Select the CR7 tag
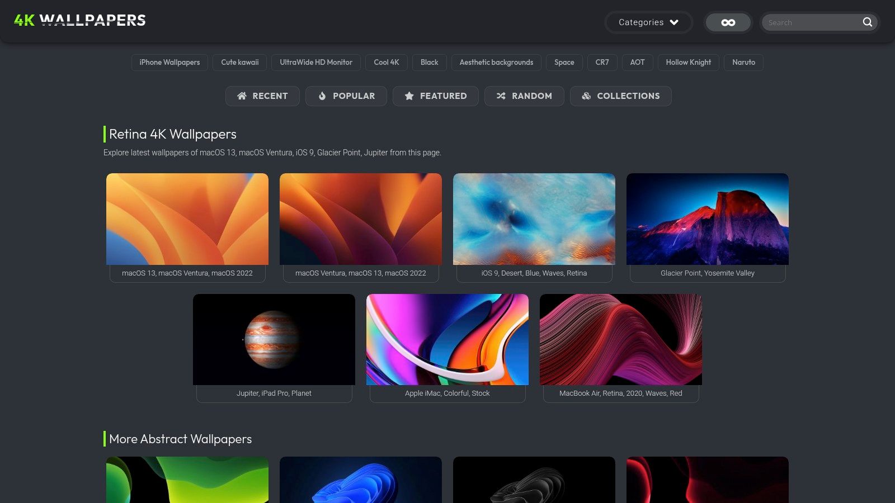This screenshot has width=895, height=503. click(x=602, y=63)
